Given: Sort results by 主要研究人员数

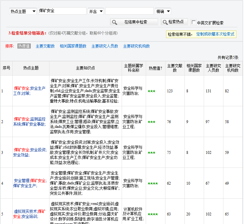Looking at the screenshot, I should click(x=105, y=46).
